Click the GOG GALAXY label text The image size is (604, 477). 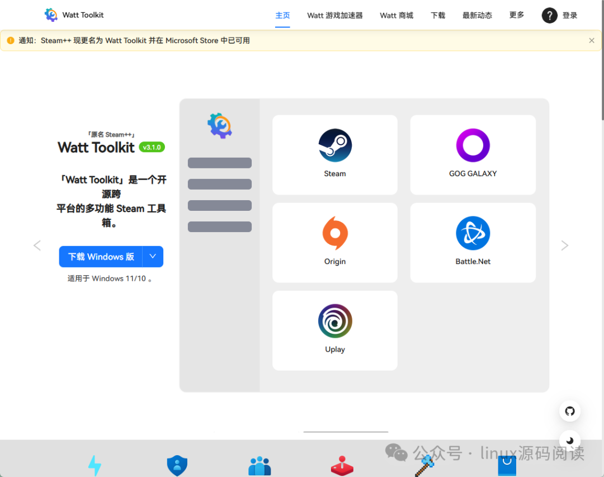473,174
